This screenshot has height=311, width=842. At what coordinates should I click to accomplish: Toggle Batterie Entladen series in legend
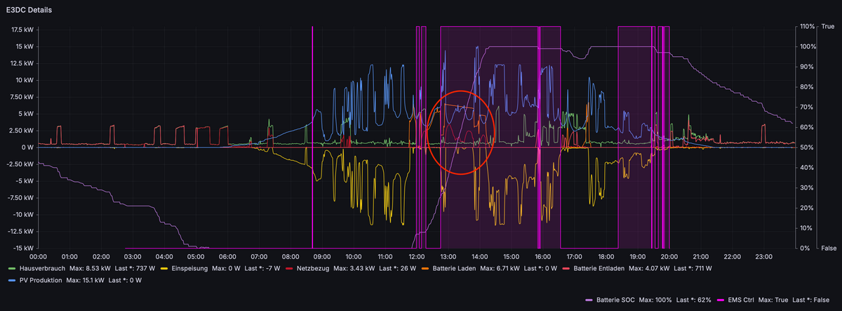click(x=599, y=268)
